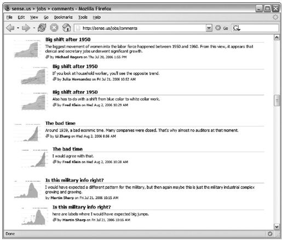Screen dimensions: 282x240
Task: Click the Forward arrow navigation button
Action: (26, 28)
